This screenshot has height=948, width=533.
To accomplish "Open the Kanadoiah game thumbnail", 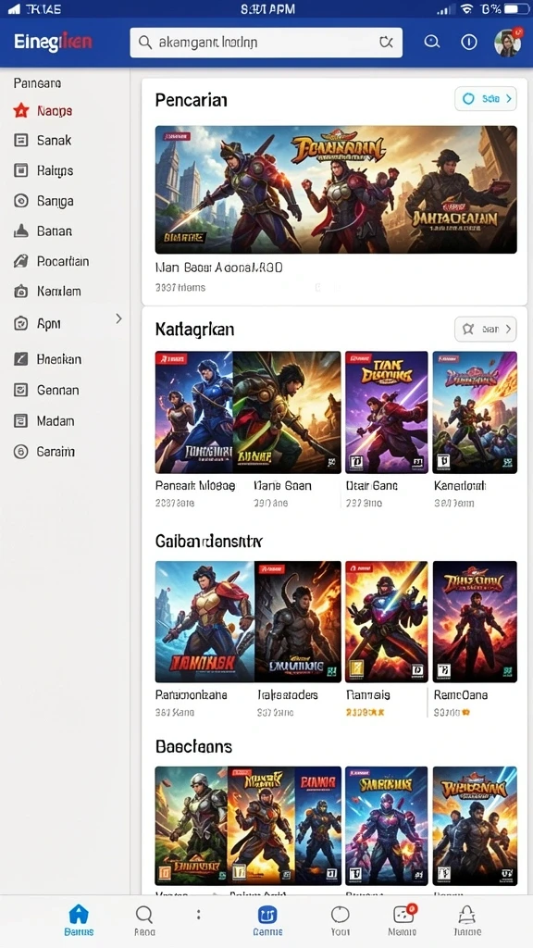I will click(475, 412).
